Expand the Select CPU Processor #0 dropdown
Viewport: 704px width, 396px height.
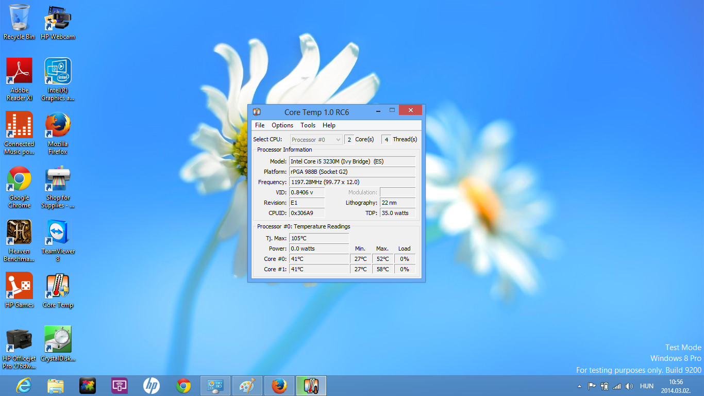(316, 140)
